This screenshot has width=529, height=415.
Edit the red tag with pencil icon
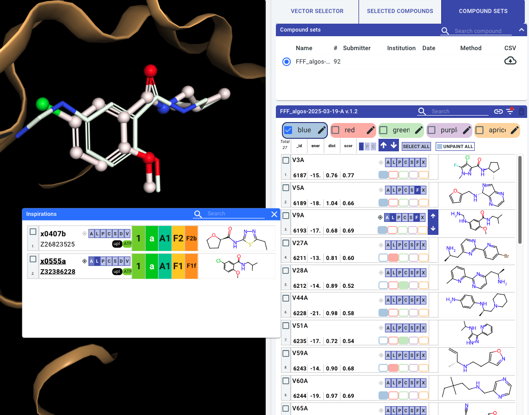click(x=371, y=130)
